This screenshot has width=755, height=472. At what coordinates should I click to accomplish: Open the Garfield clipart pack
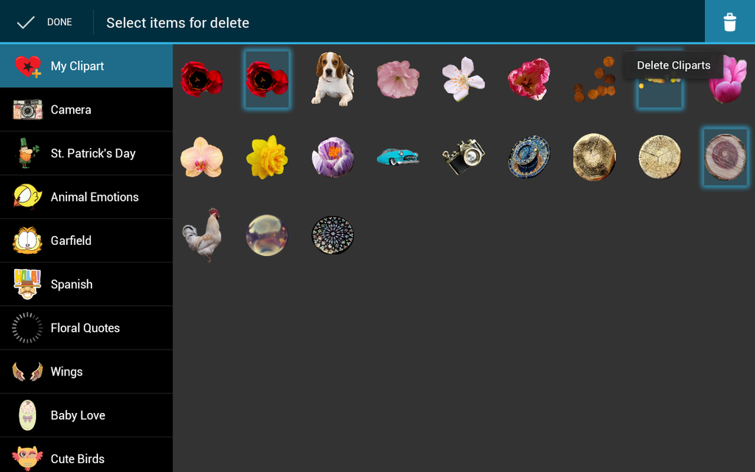tap(86, 240)
